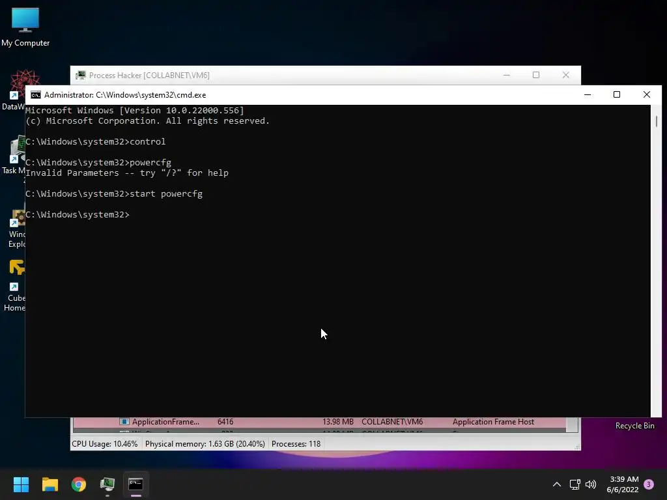Click the 'Invalid Parameters' output line
The height and width of the screenshot is (500, 667).
[x=127, y=173]
